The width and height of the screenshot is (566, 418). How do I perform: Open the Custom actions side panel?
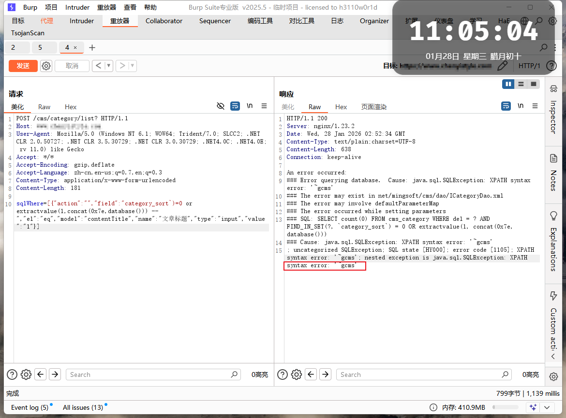point(553,320)
